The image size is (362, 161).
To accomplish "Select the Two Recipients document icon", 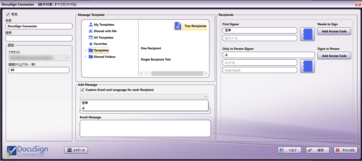I will (178, 26).
